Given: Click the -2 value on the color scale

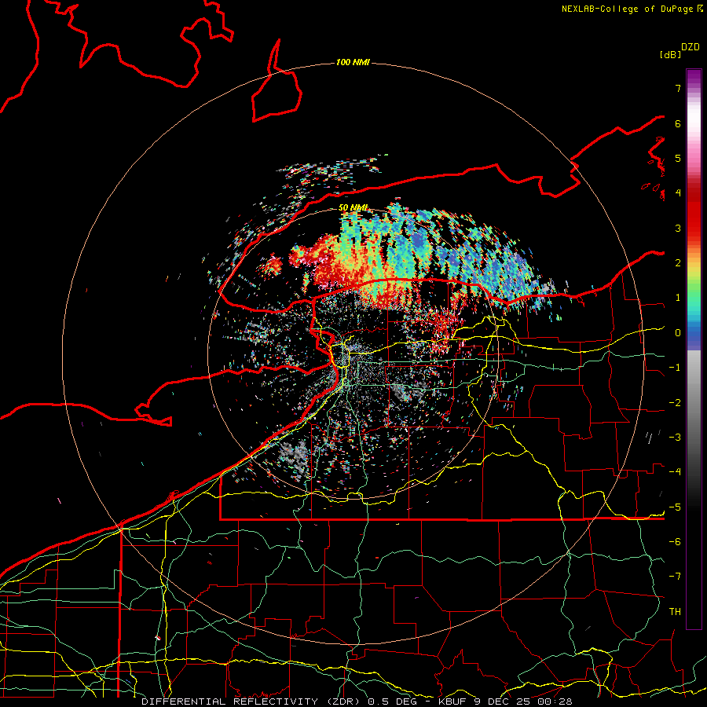Looking at the screenshot, I should pos(675,403).
